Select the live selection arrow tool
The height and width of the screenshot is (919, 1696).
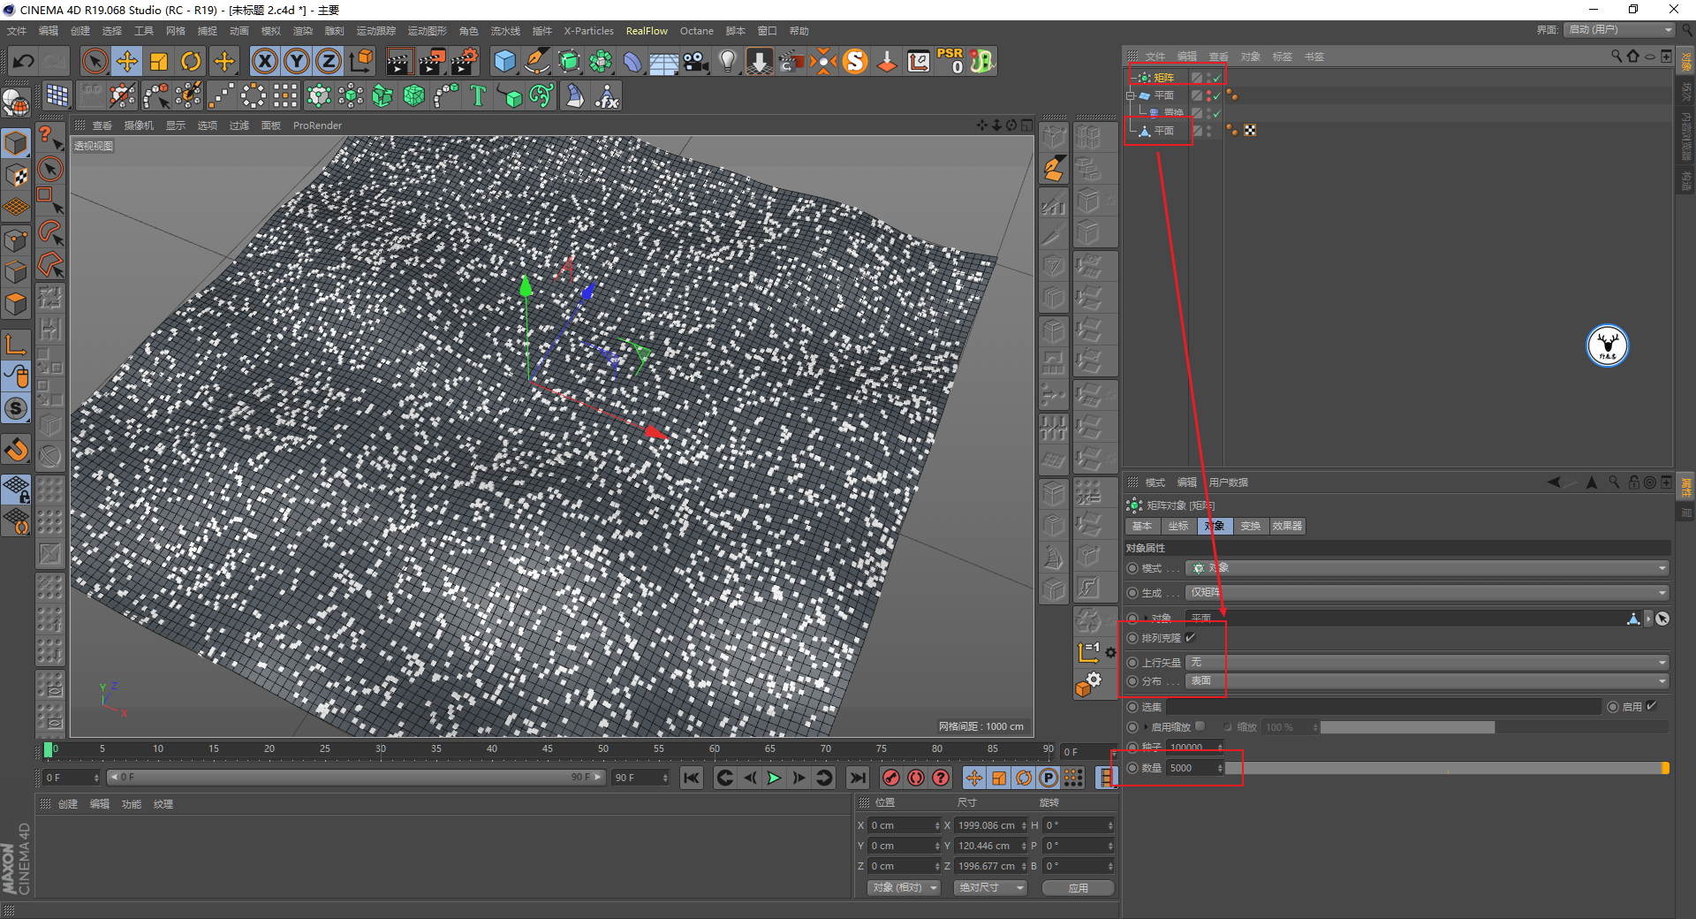coord(95,61)
